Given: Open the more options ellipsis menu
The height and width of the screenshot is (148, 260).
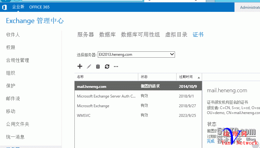Looking at the screenshot, I should (x=116, y=67).
